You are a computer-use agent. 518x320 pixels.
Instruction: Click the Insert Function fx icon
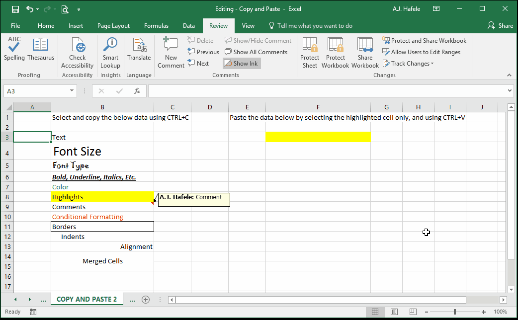(x=137, y=91)
